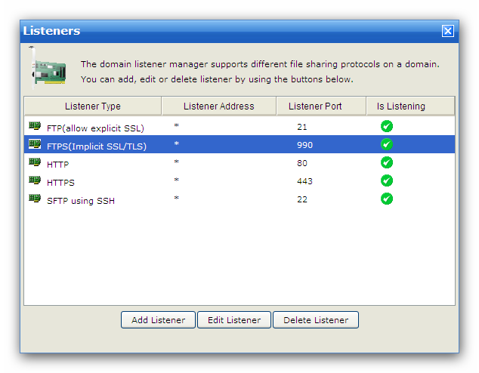Select the HTTPS listener row
Viewport: 479px width, 373px height.
point(239,180)
